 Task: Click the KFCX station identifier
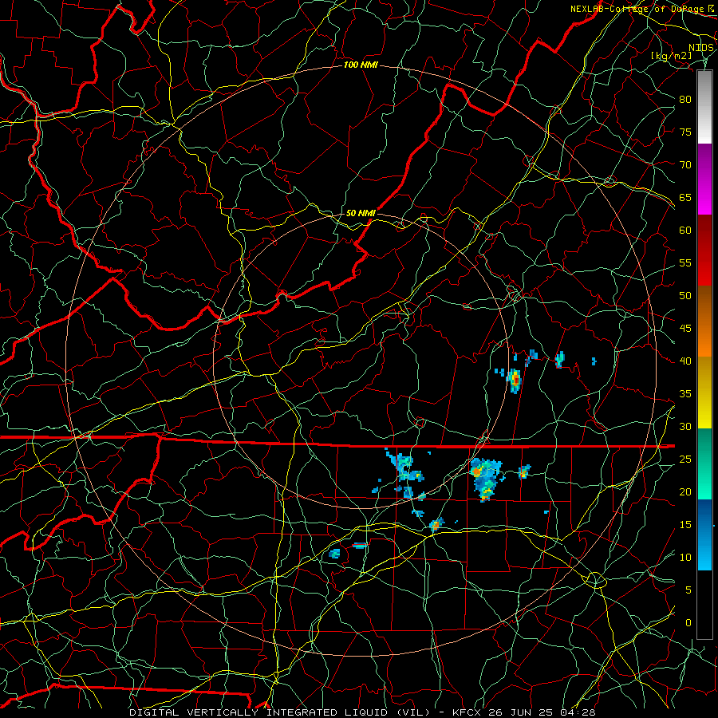coord(467,712)
